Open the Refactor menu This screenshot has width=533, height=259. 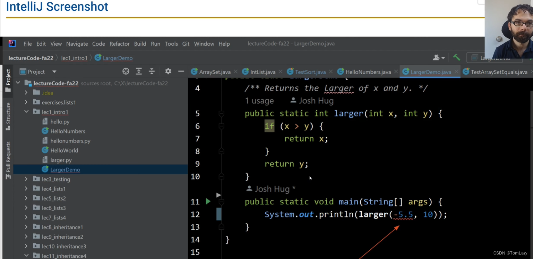pyautogui.click(x=120, y=44)
